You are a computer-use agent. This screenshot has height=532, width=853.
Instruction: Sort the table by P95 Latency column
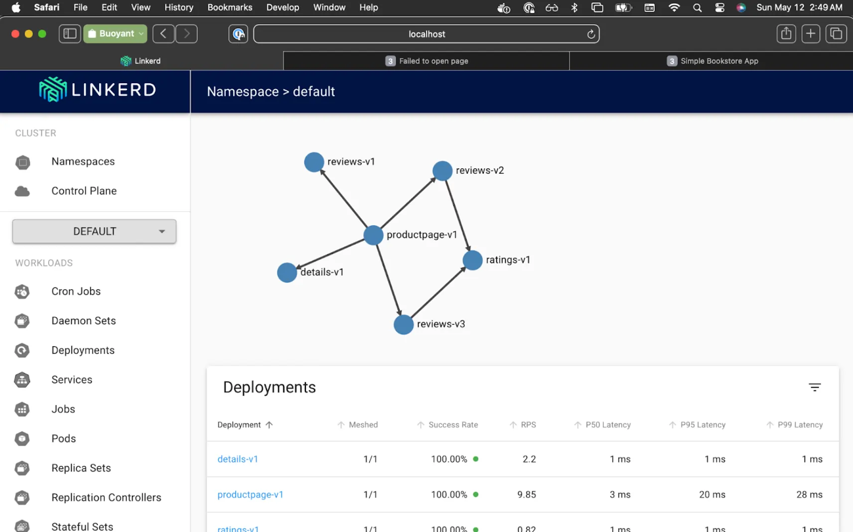click(x=697, y=425)
